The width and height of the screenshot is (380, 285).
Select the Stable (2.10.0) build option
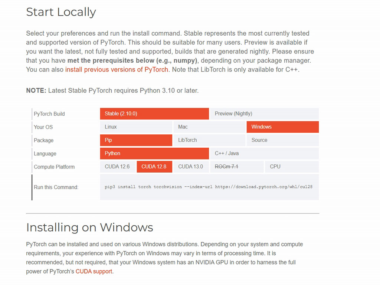click(154, 114)
